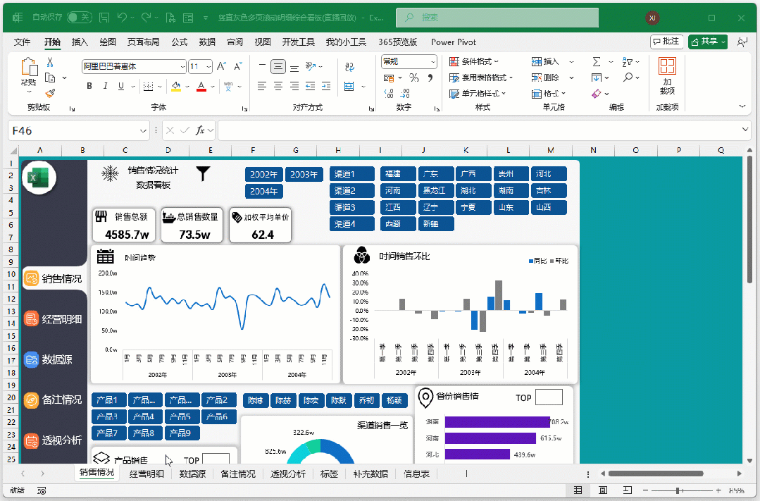
Task: Toggle Italic formatting
Action: (x=105, y=87)
